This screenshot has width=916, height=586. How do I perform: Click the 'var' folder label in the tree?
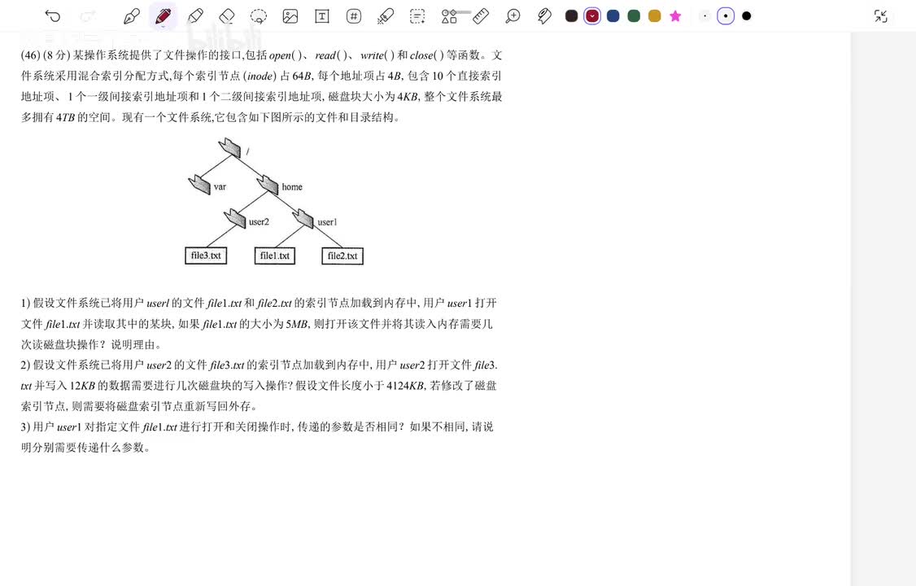coord(220,187)
